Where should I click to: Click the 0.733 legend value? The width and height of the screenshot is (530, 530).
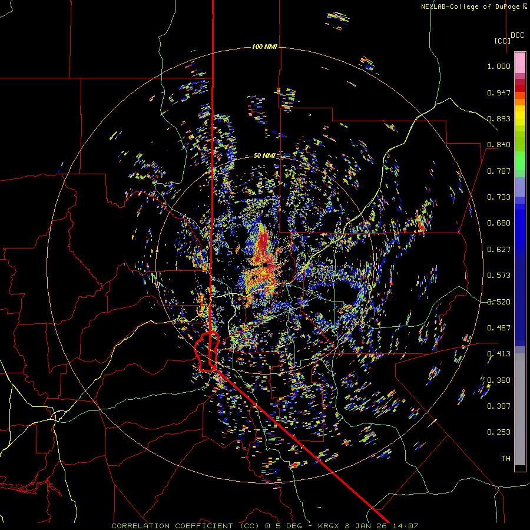pyautogui.click(x=499, y=197)
